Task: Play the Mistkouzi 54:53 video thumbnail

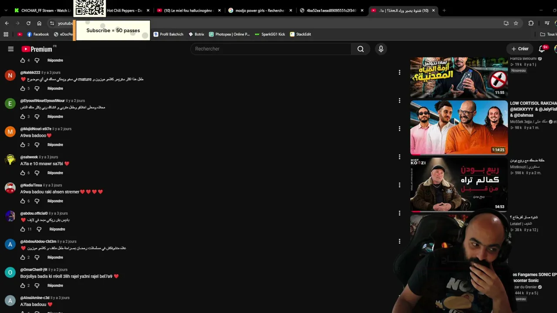Action: (459, 184)
